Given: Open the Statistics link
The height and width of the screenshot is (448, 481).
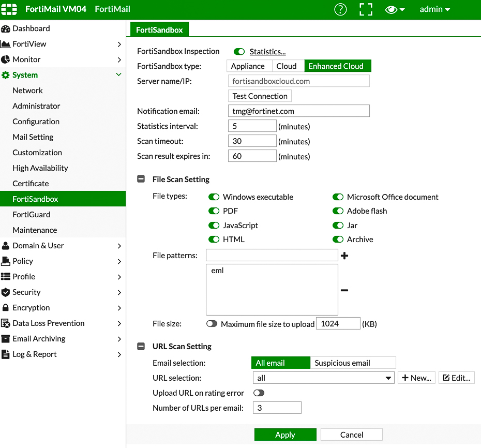Looking at the screenshot, I should pos(267,51).
